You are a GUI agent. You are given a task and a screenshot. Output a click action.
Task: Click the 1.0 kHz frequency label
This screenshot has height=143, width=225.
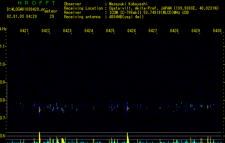tap(3, 64)
